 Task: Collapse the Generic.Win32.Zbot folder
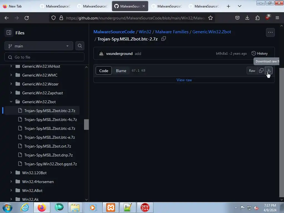tap(11, 102)
